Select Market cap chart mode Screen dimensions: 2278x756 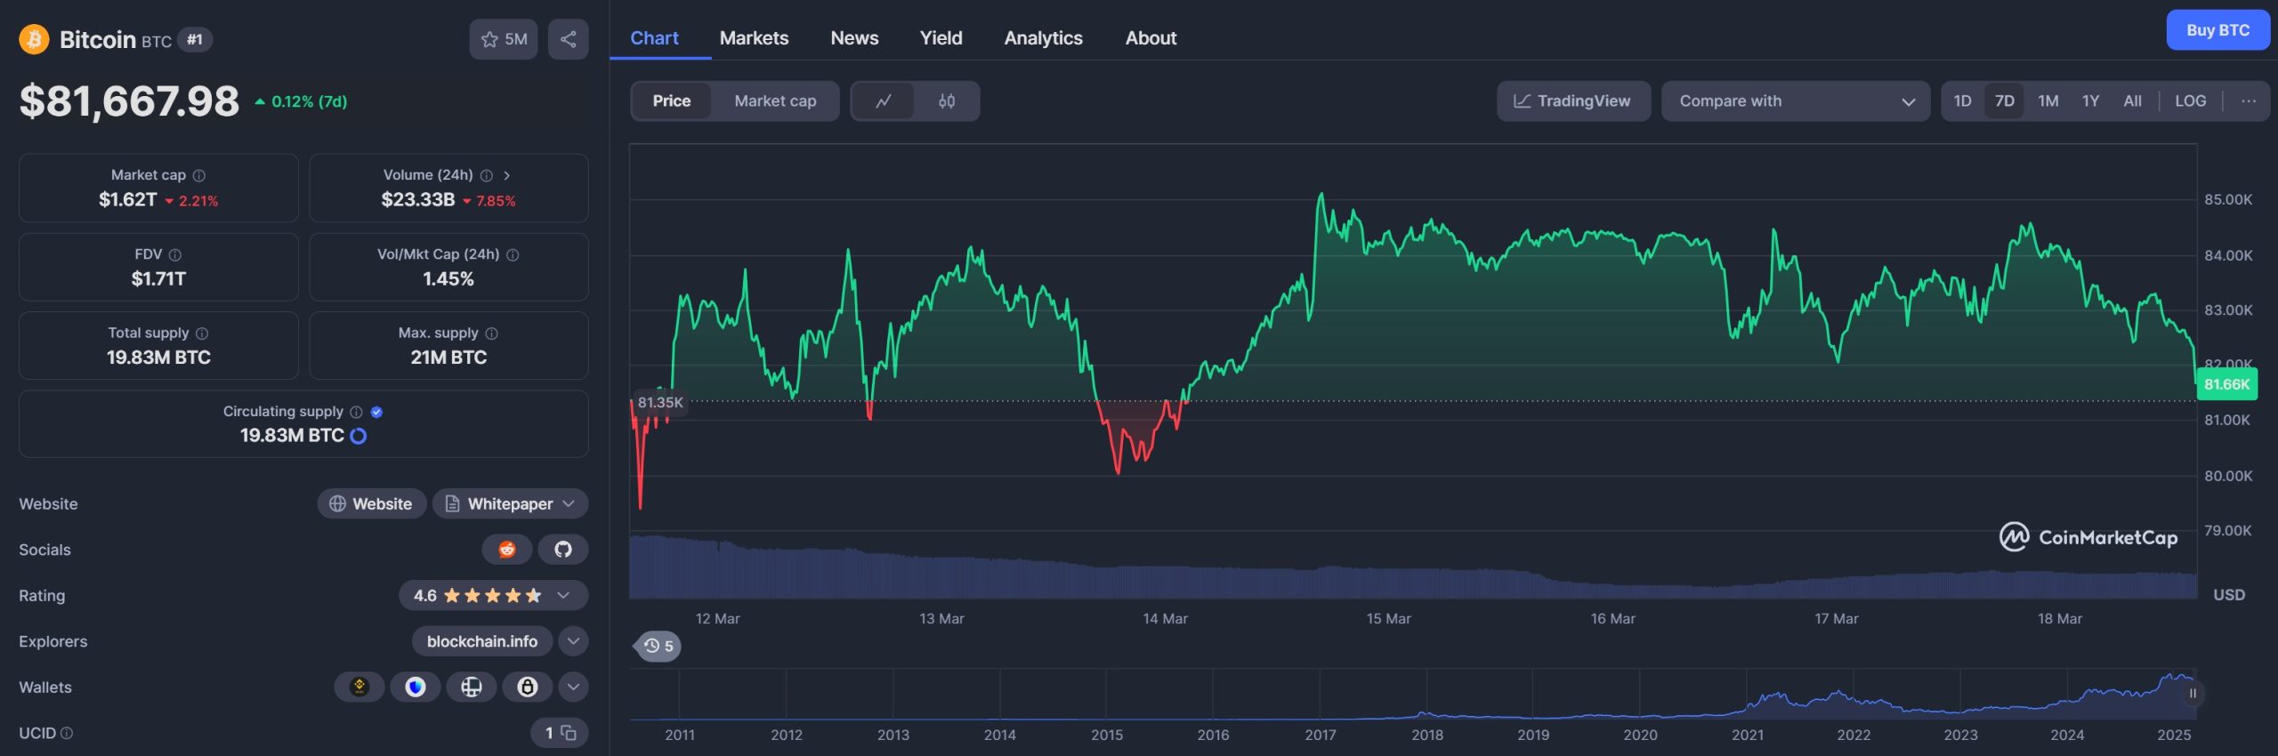coord(775,101)
